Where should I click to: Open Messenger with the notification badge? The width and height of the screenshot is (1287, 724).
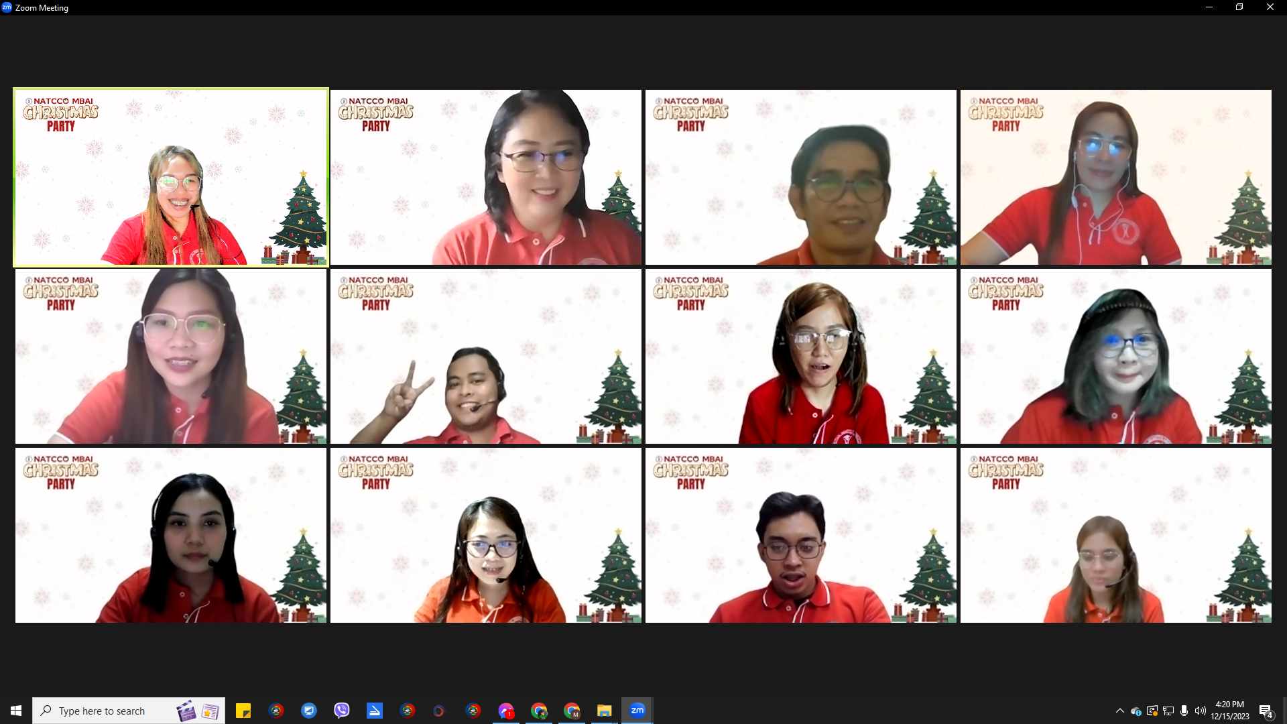506,711
